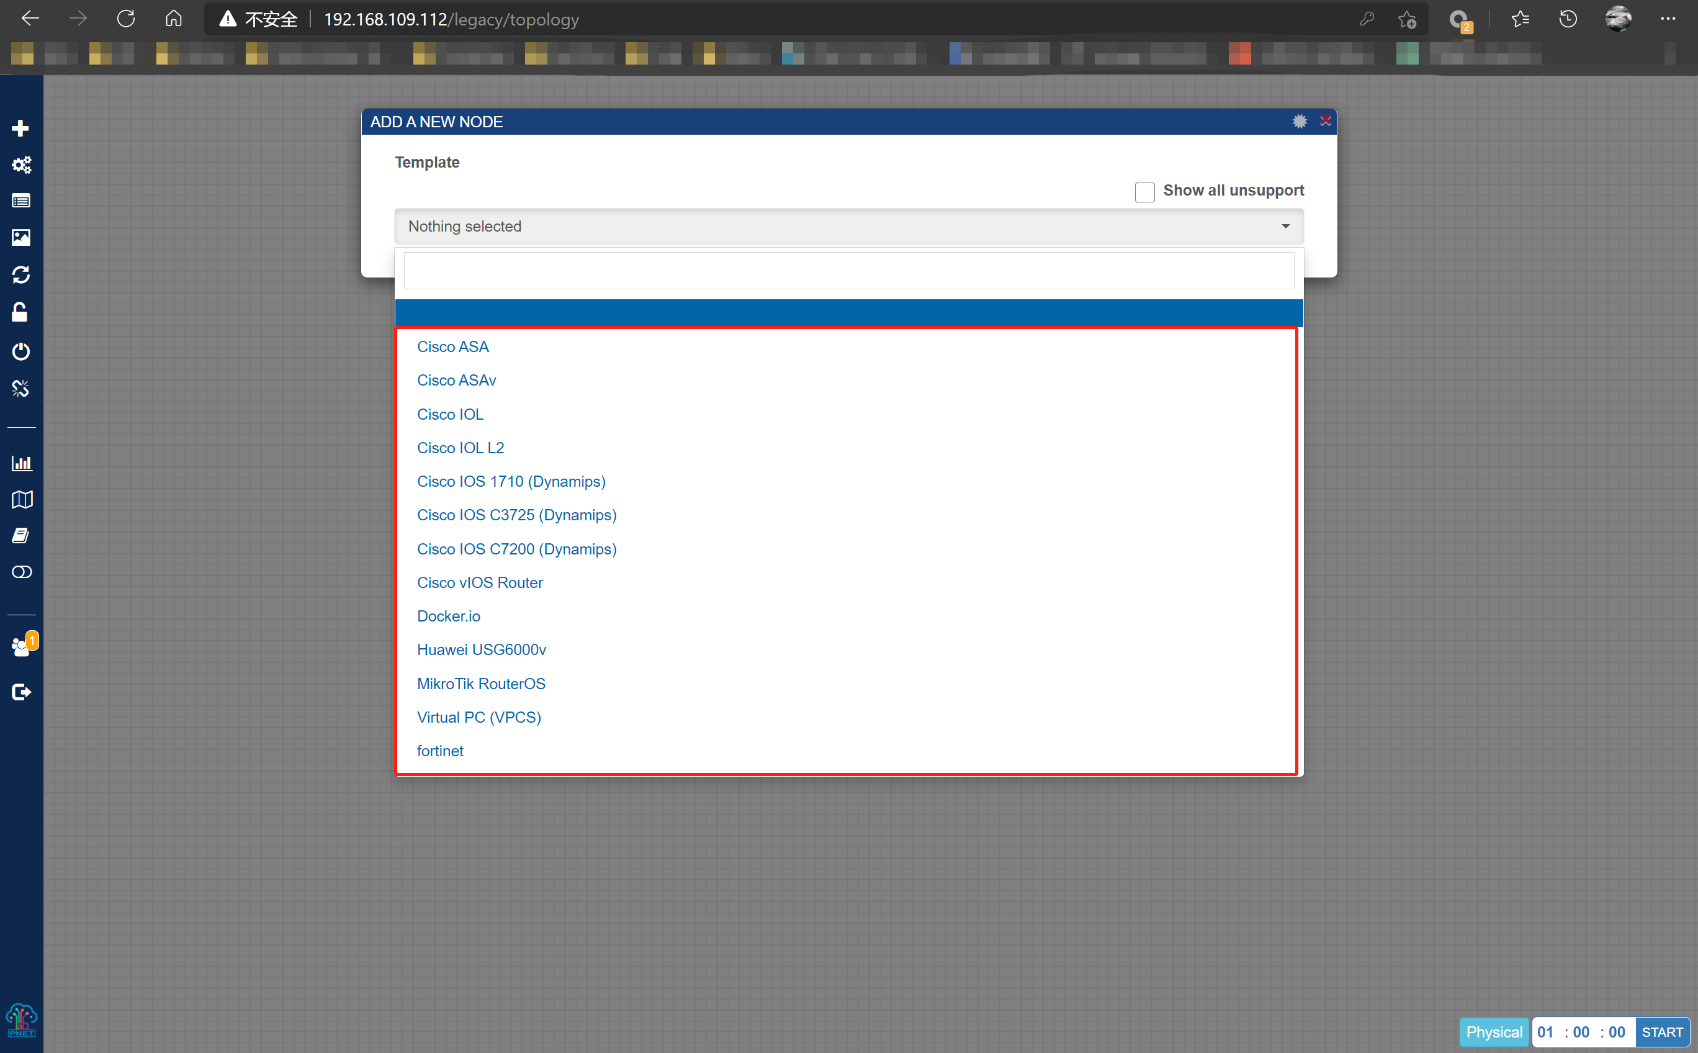The width and height of the screenshot is (1698, 1053).
Task: Click the Refresh topology arrows icon
Action: point(21,274)
